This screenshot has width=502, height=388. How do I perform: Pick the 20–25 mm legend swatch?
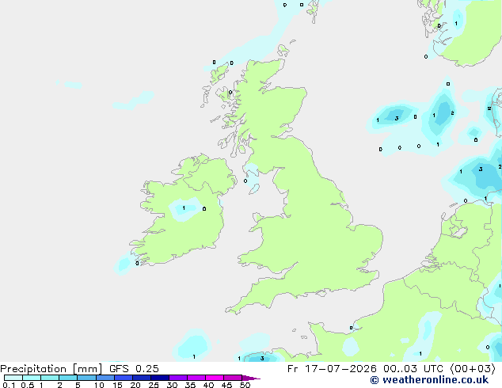coord(142,378)
